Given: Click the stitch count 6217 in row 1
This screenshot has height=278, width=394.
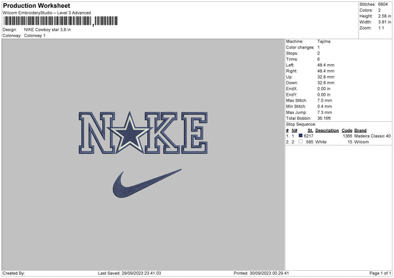Looking at the screenshot, I should [x=309, y=136].
